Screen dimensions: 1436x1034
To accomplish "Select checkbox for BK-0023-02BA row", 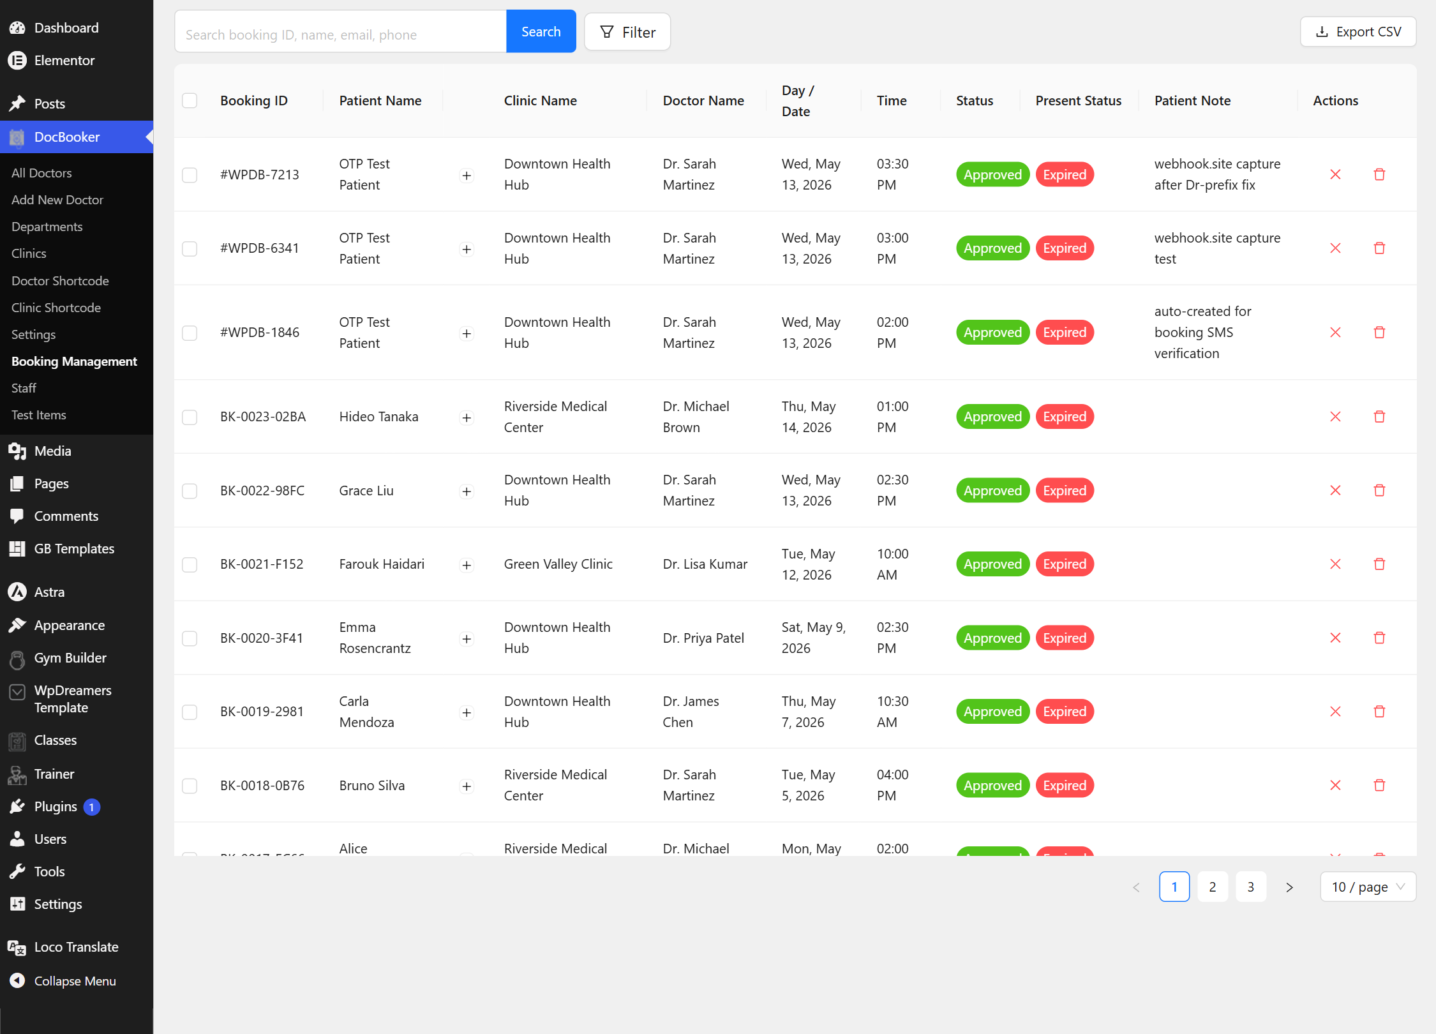I will (190, 416).
